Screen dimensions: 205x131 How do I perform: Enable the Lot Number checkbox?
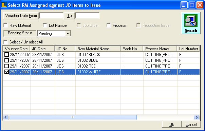45,25
